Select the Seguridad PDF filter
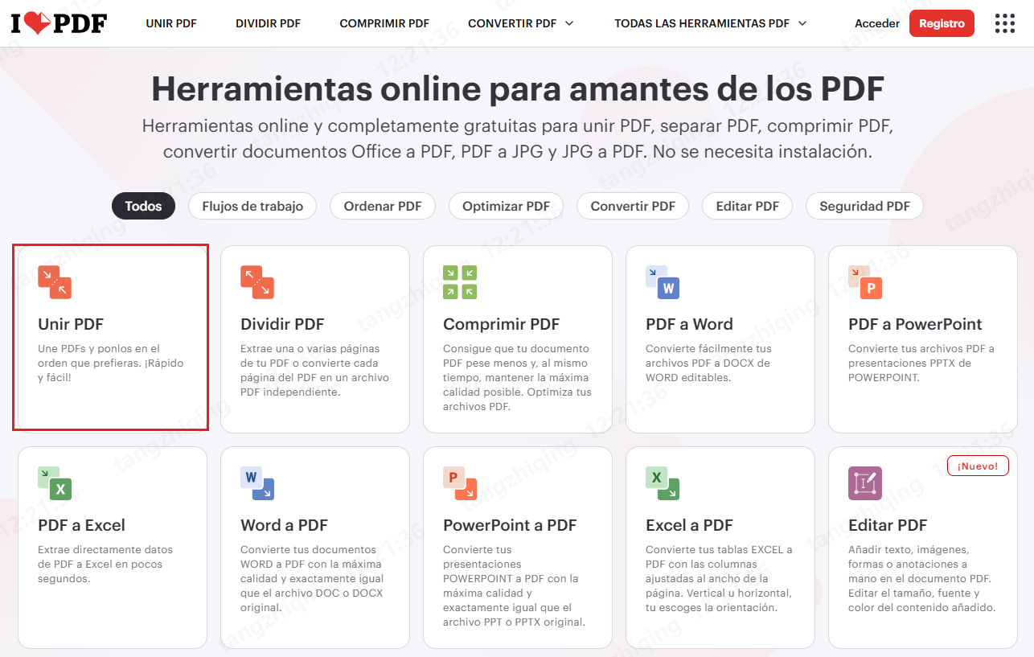Viewport: 1034px width, 657px height. [x=864, y=206]
